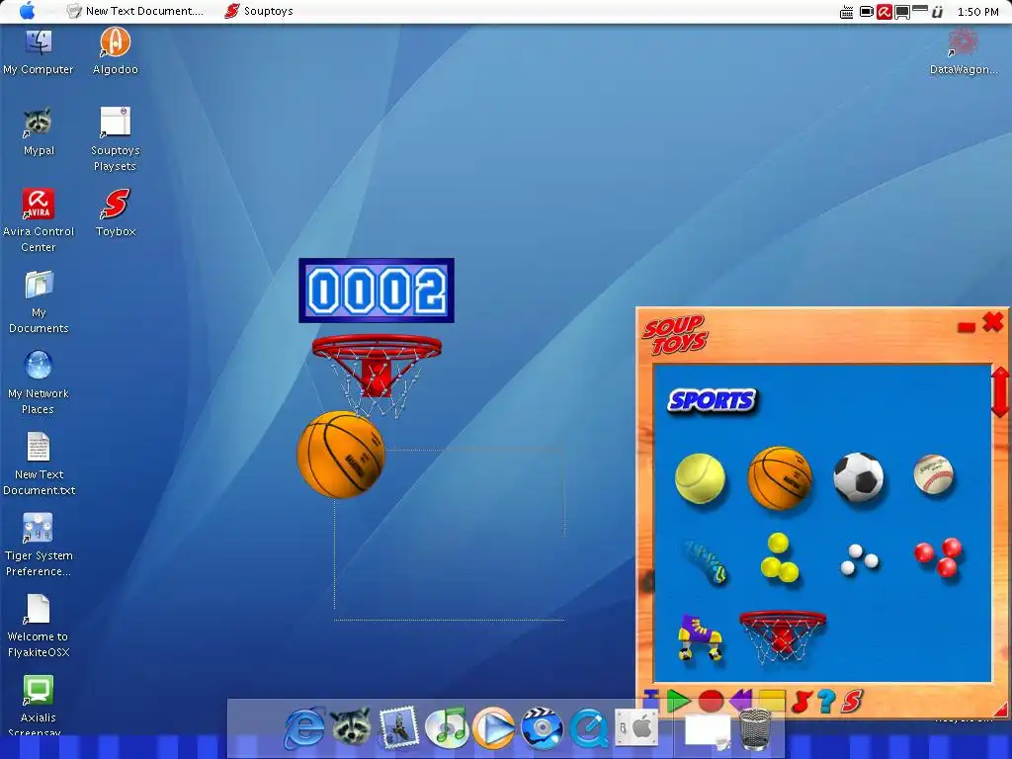Screen dimensions: 1012x759
Task: Click the red music note icon
Action: 801,701
